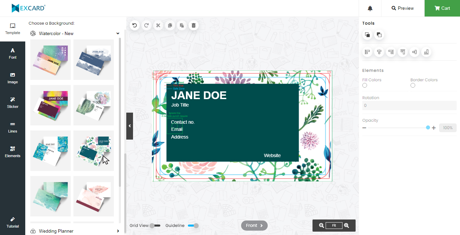The image size is (460, 235).
Task: Align selected elements to the right
Action: point(391,52)
